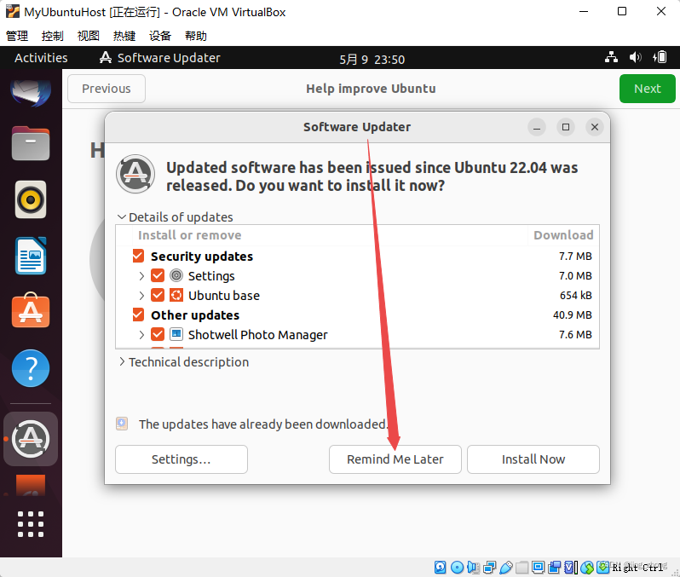Image resolution: width=680 pixels, height=577 pixels.
Task: Click the Download column header
Action: pyautogui.click(x=563, y=235)
